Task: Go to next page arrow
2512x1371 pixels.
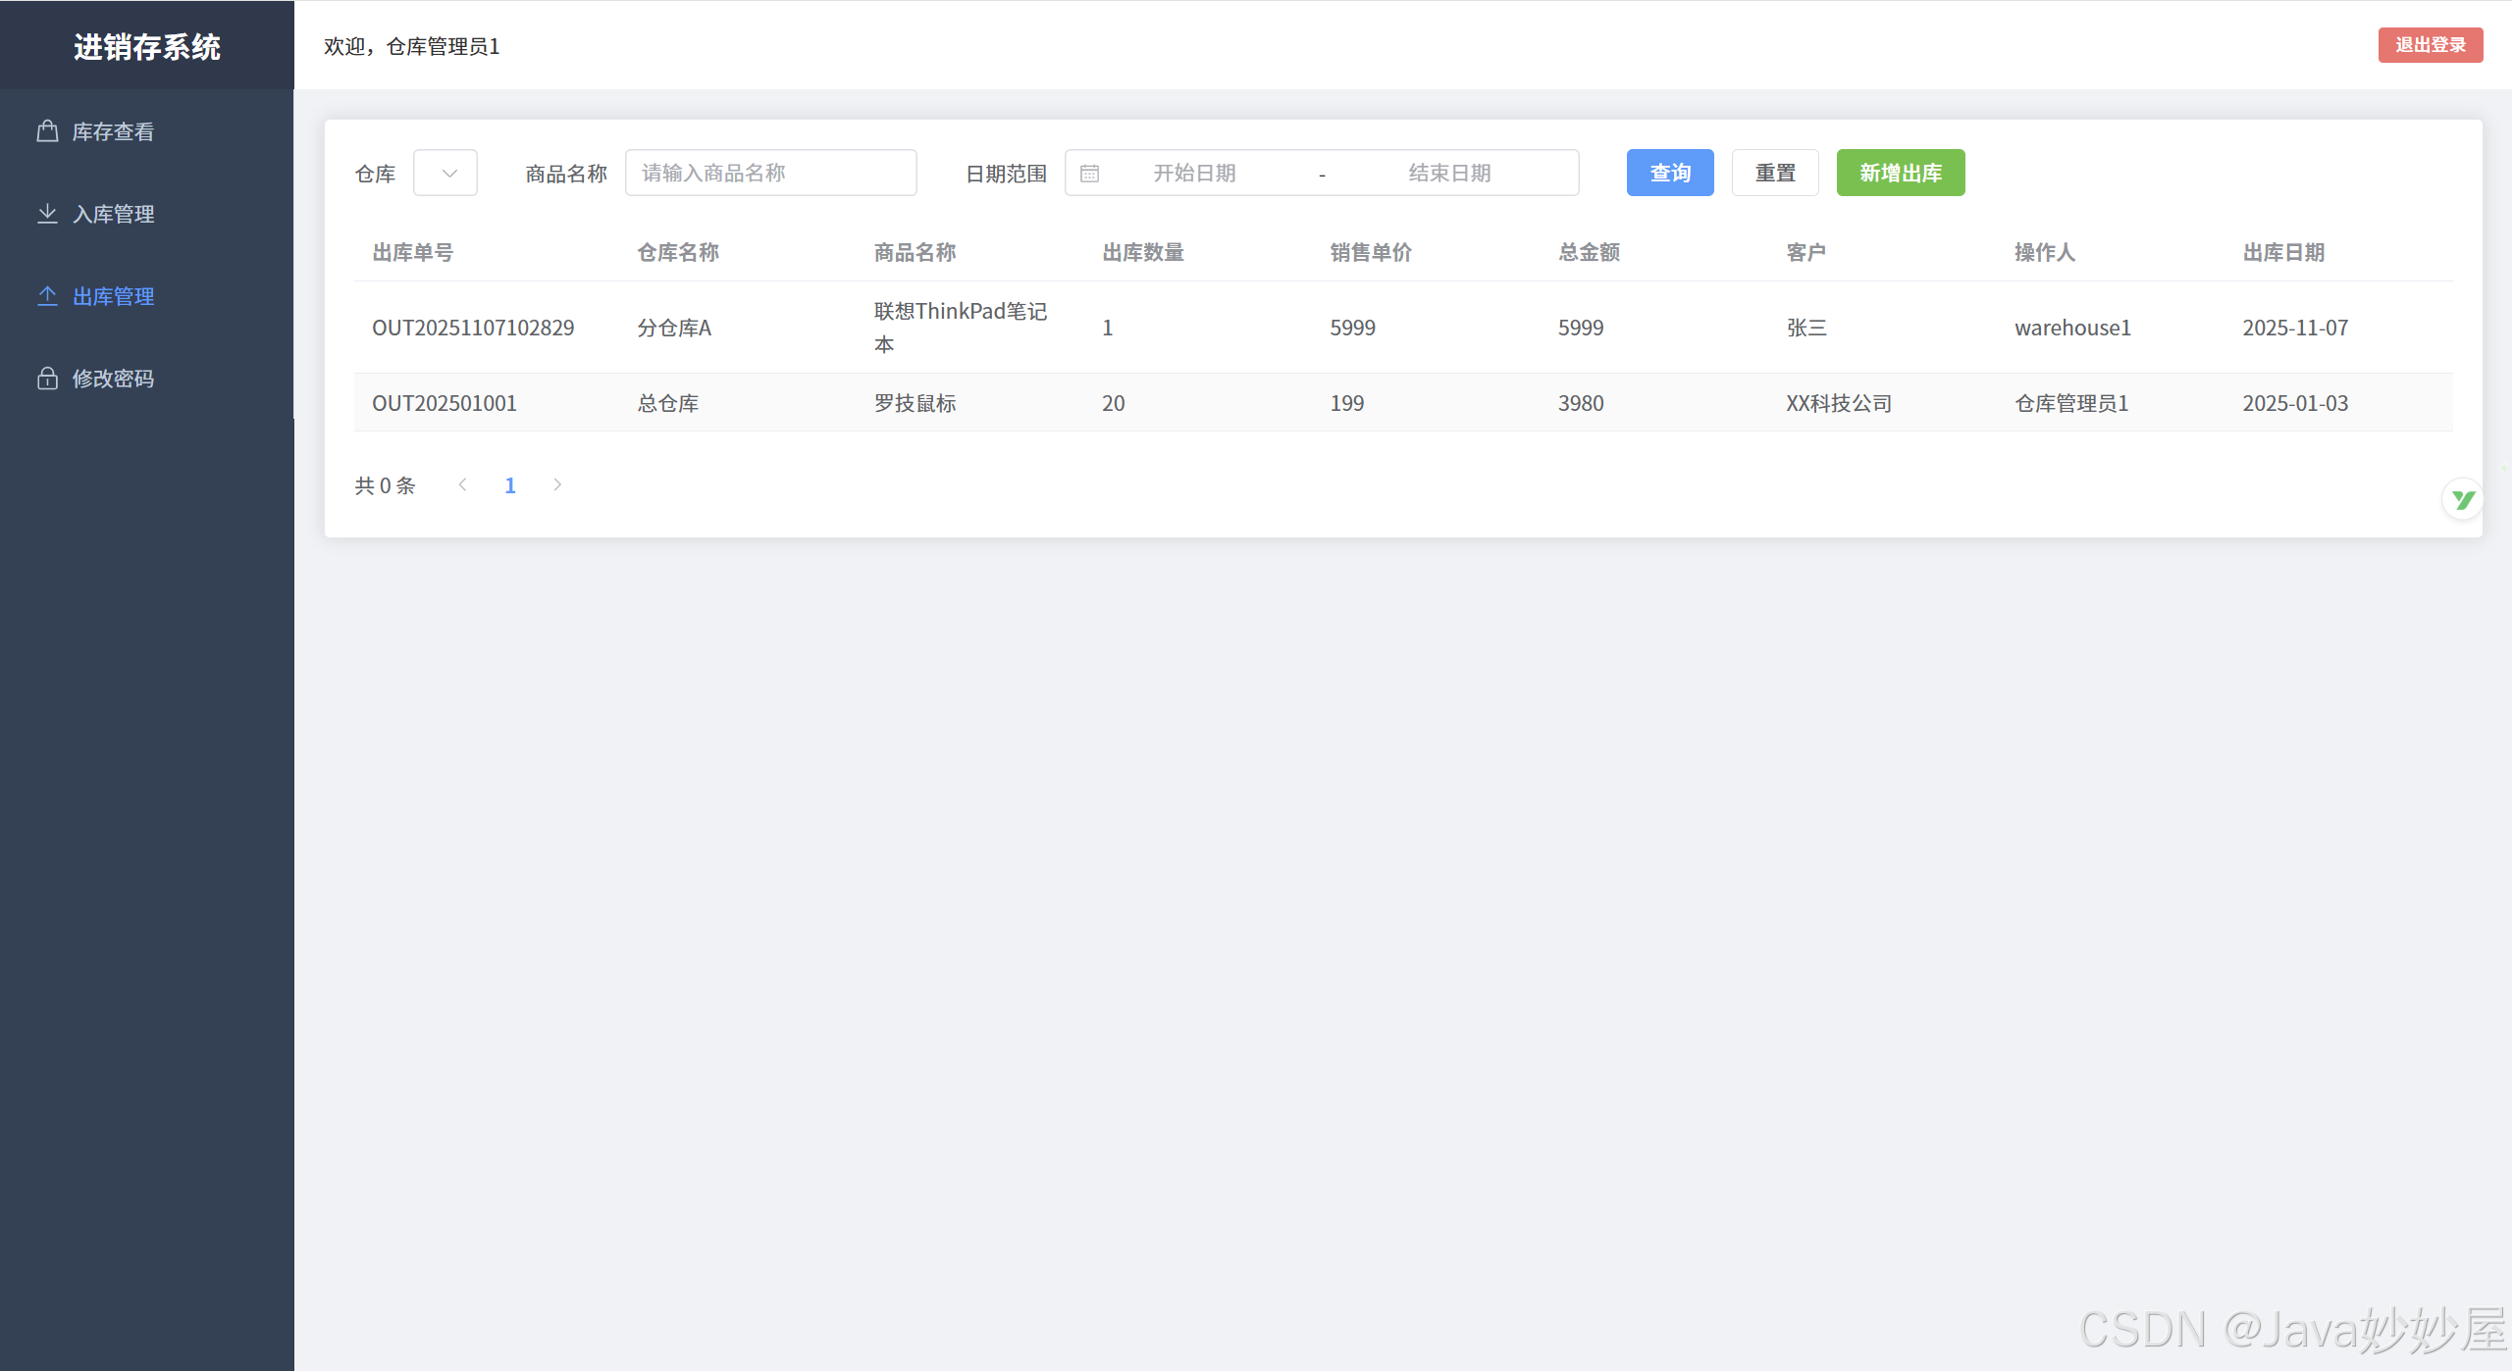Action: point(557,484)
